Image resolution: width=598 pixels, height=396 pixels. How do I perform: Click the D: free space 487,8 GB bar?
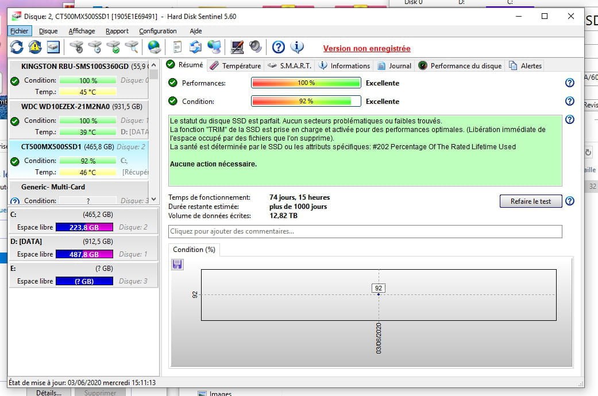84,254
